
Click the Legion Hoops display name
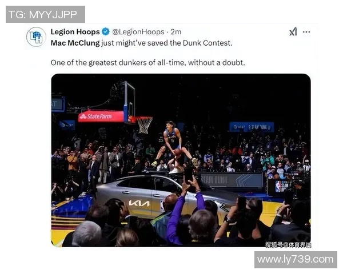(x=75, y=32)
